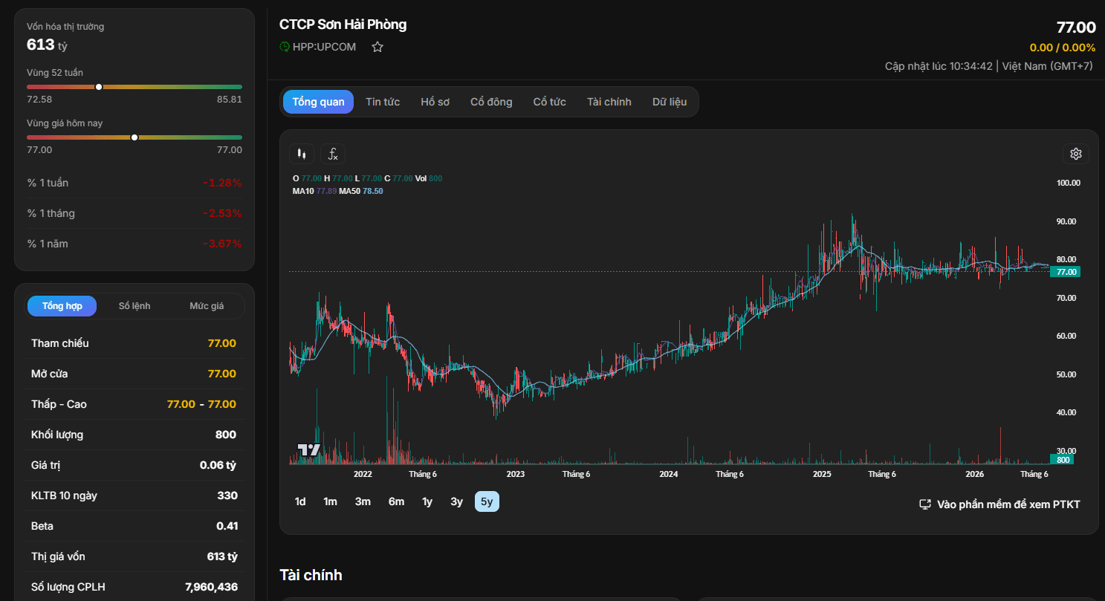The width and height of the screenshot is (1105, 601).
Task: Switch to the Sổ lệnh view
Action: (x=135, y=306)
